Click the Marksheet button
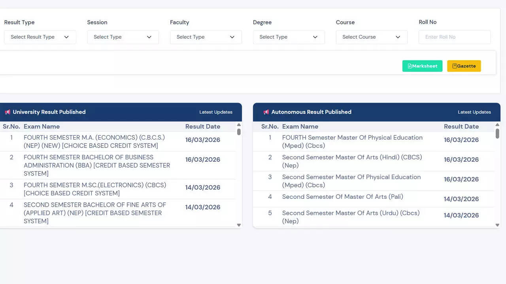Viewport: 506px width, 284px height. 422,66
